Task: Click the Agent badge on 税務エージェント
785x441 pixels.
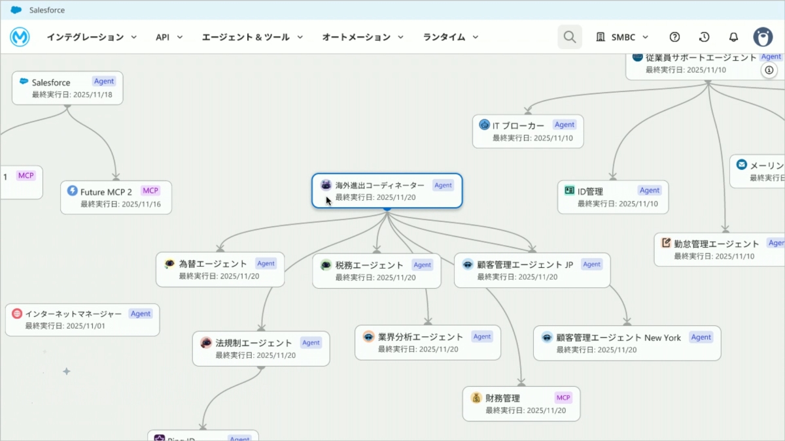Action: 422,265
